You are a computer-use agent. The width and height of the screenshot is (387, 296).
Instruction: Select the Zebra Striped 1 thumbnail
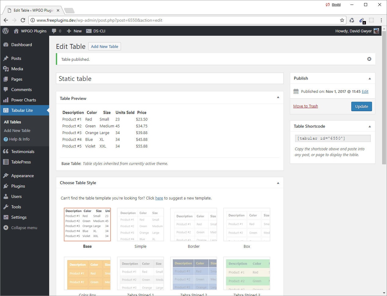click(x=141, y=273)
